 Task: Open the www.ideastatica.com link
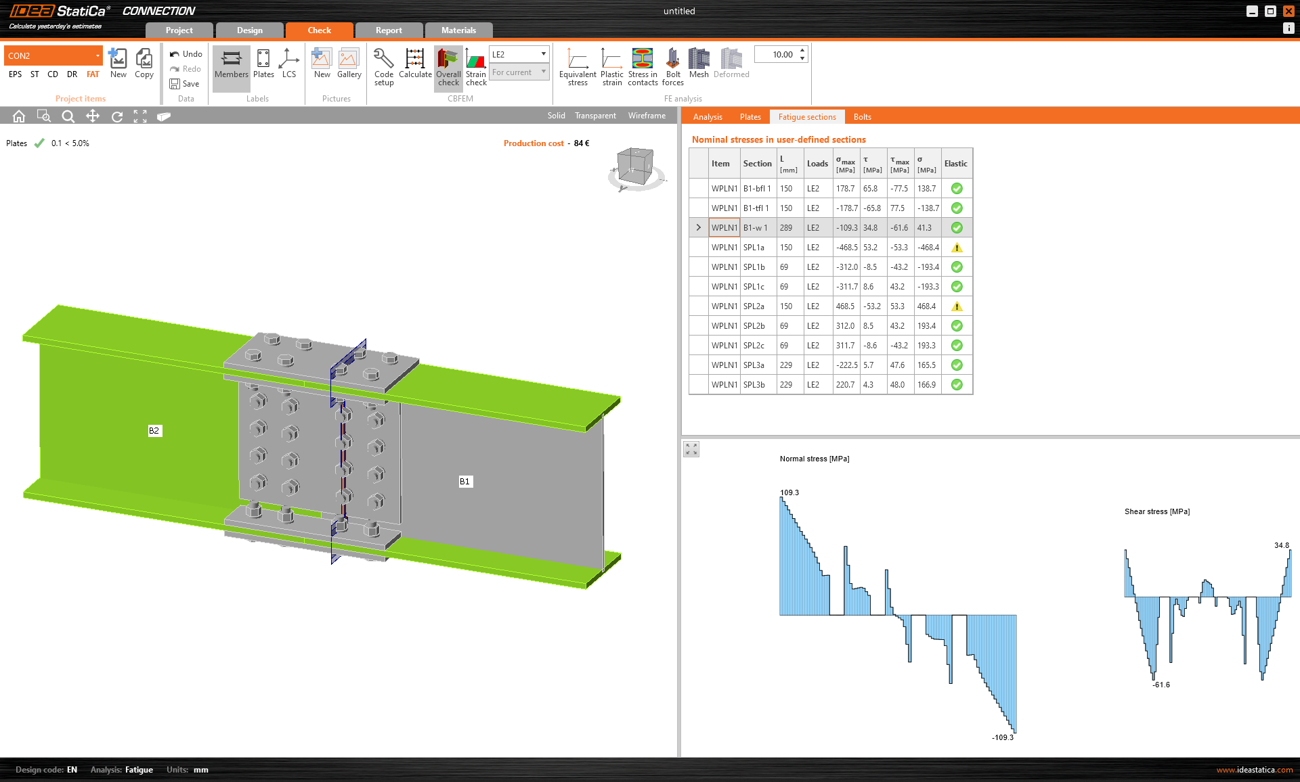[1254, 770]
